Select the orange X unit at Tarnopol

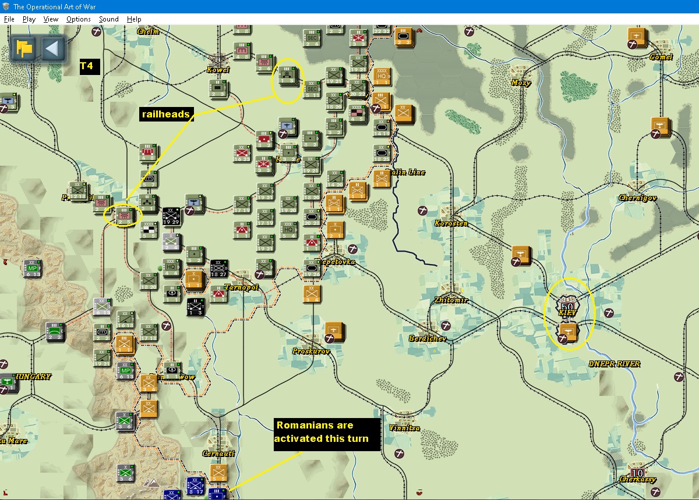tap(194, 281)
